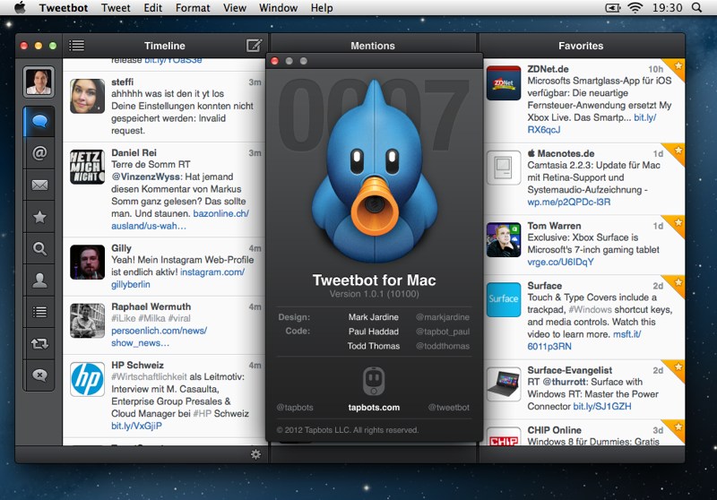Click the favorite star on Surface tweet

[x=678, y=282]
